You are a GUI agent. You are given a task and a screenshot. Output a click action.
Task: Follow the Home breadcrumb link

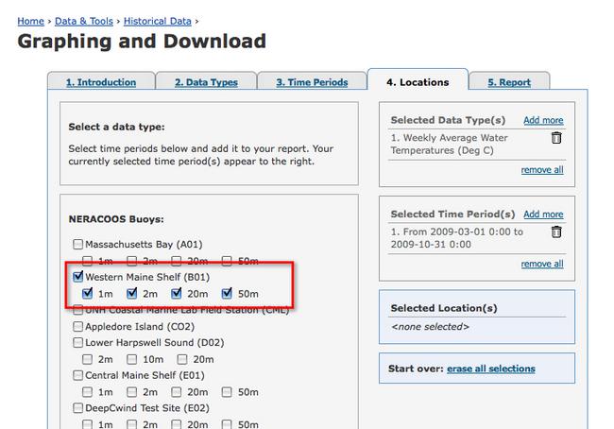30,21
